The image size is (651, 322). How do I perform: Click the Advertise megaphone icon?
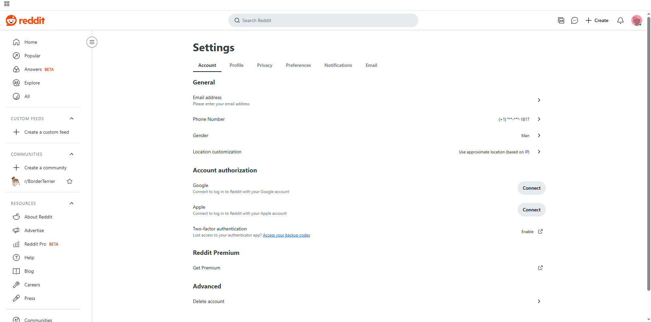click(16, 230)
